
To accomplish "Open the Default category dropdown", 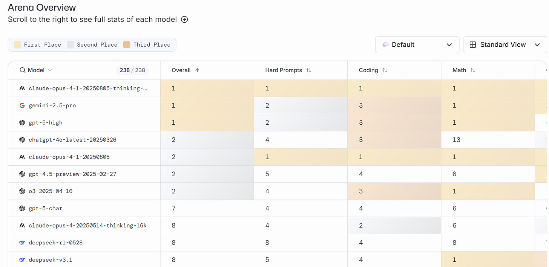I will point(417,45).
